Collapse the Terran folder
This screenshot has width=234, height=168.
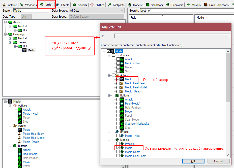[x=10, y=42]
